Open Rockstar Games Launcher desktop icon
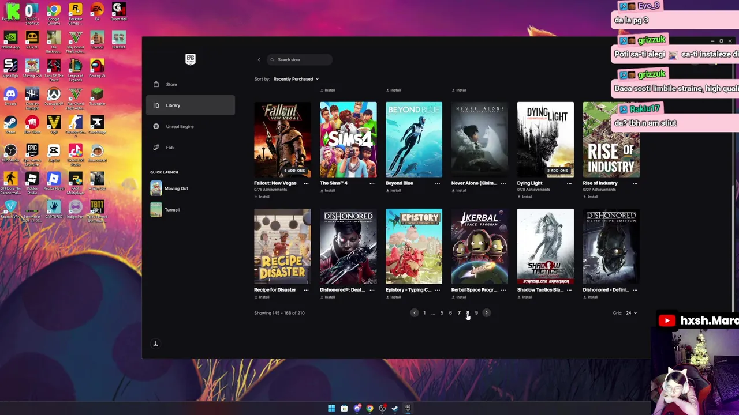 (x=75, y=14)
